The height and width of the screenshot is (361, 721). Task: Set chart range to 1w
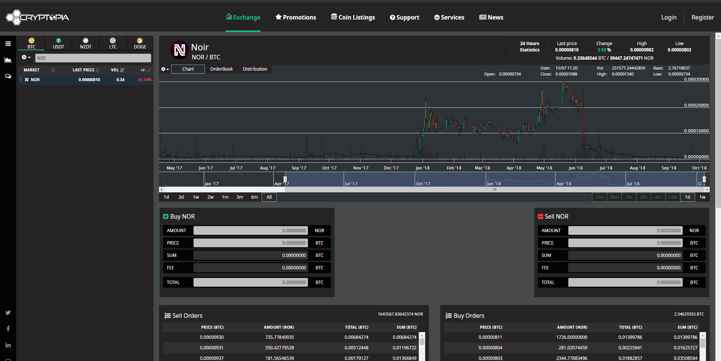pos(196,197)
